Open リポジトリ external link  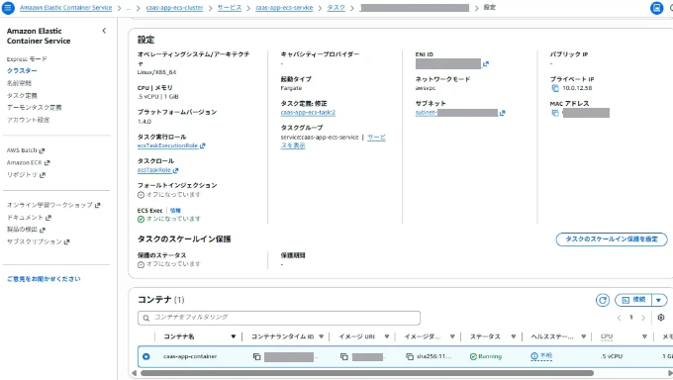pos(26,175)
